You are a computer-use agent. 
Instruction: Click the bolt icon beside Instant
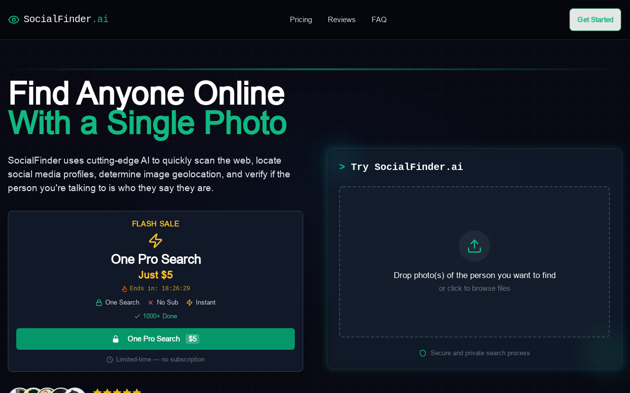point(189,303)
